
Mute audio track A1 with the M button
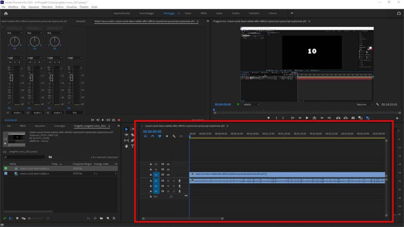[168, 180]
